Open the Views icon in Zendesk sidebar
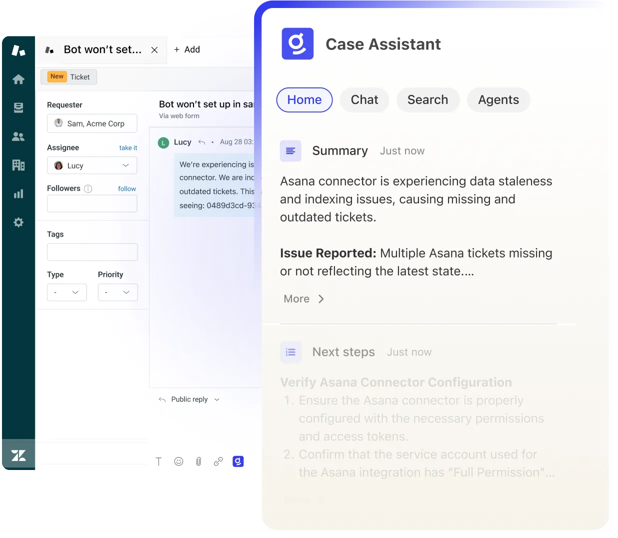 (x=18, y=108)
